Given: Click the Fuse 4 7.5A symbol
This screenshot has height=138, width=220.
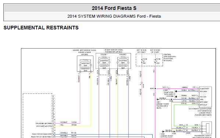Looking at the screenshot, I should (155, 61).
